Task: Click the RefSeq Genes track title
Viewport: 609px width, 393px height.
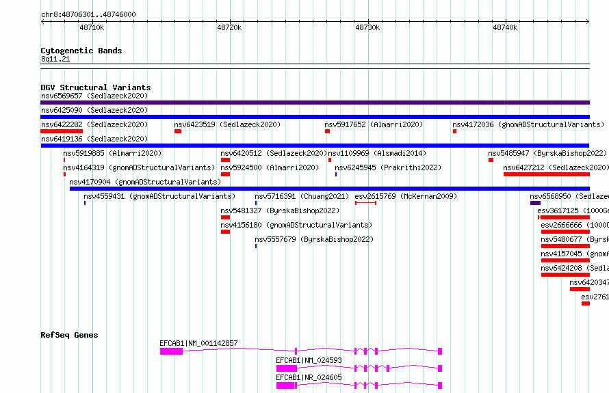Action: point(69,335)
